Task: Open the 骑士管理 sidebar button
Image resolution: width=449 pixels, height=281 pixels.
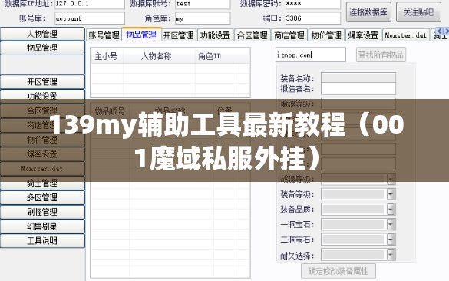Action: pyautogui.click(x=42, y=183)
